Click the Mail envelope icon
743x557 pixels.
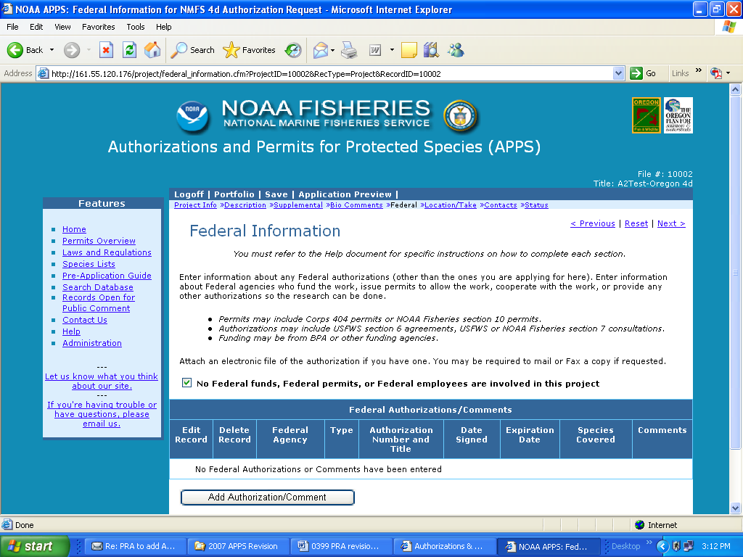(321, 50)
